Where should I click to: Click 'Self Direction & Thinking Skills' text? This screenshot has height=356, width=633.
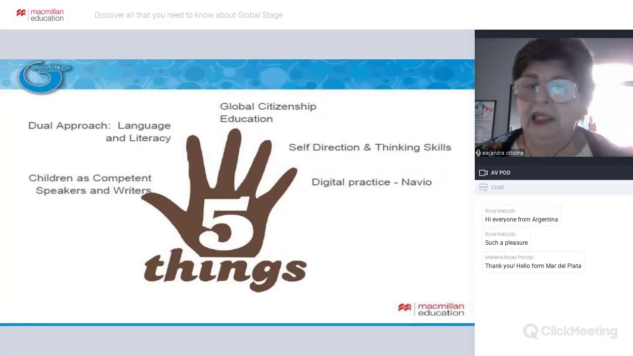[x=370, y=147]
